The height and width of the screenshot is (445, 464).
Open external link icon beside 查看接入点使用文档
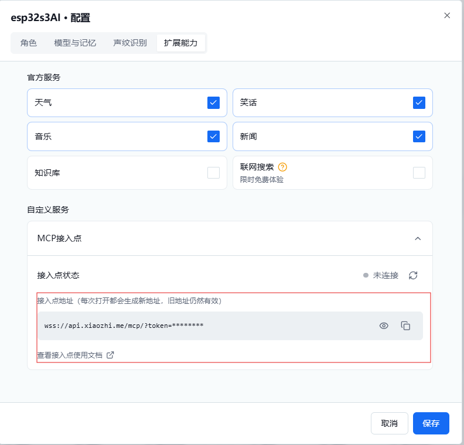point(110,355)
